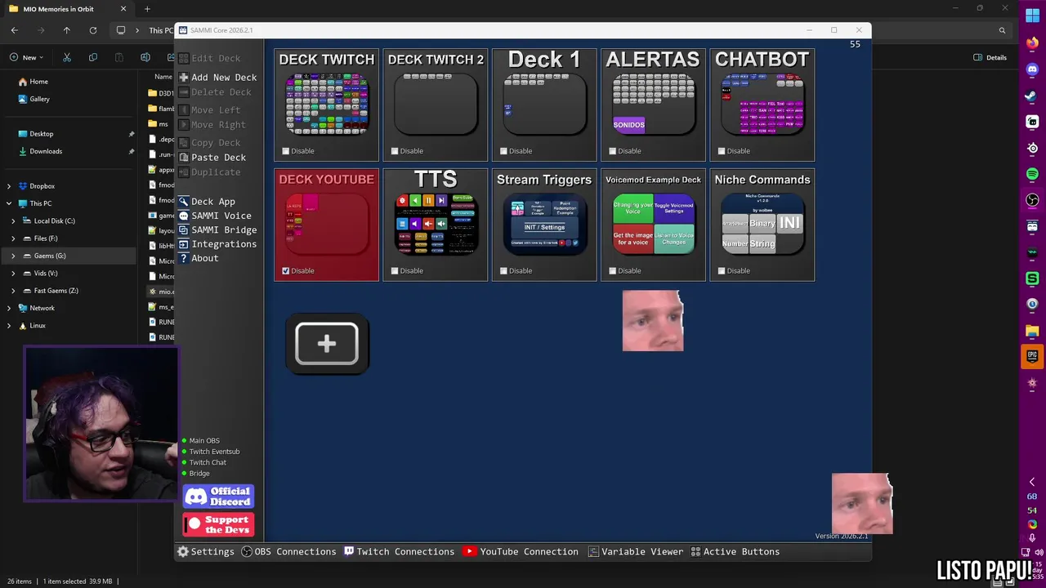This screenshot has height=588, width=1046.
Task: Expand Dropbox in Explorer tree
Action: 9,186
